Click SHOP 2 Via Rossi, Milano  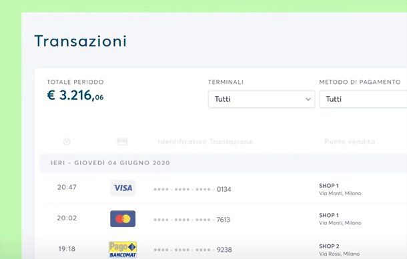click(339, 250)
